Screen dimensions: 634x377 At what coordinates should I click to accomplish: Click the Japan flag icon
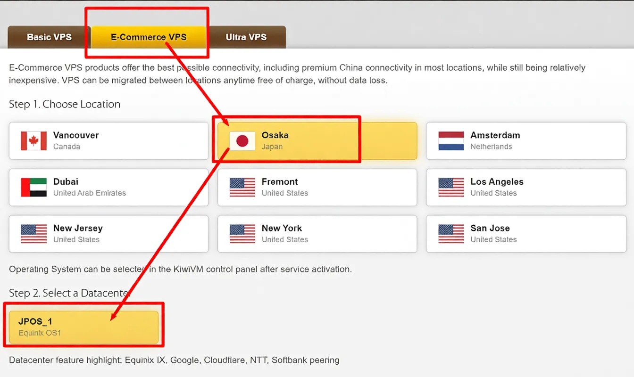click(242, 141)
